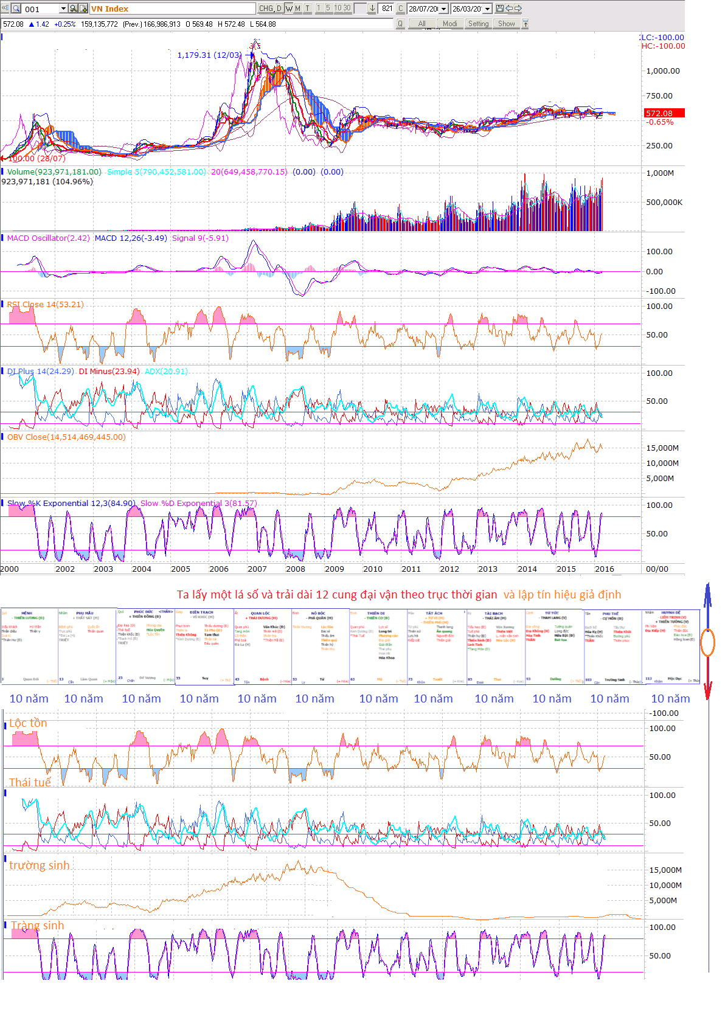Select the daily D period toggle
The width and height of the screenshot is (725, 1023).
279,9
